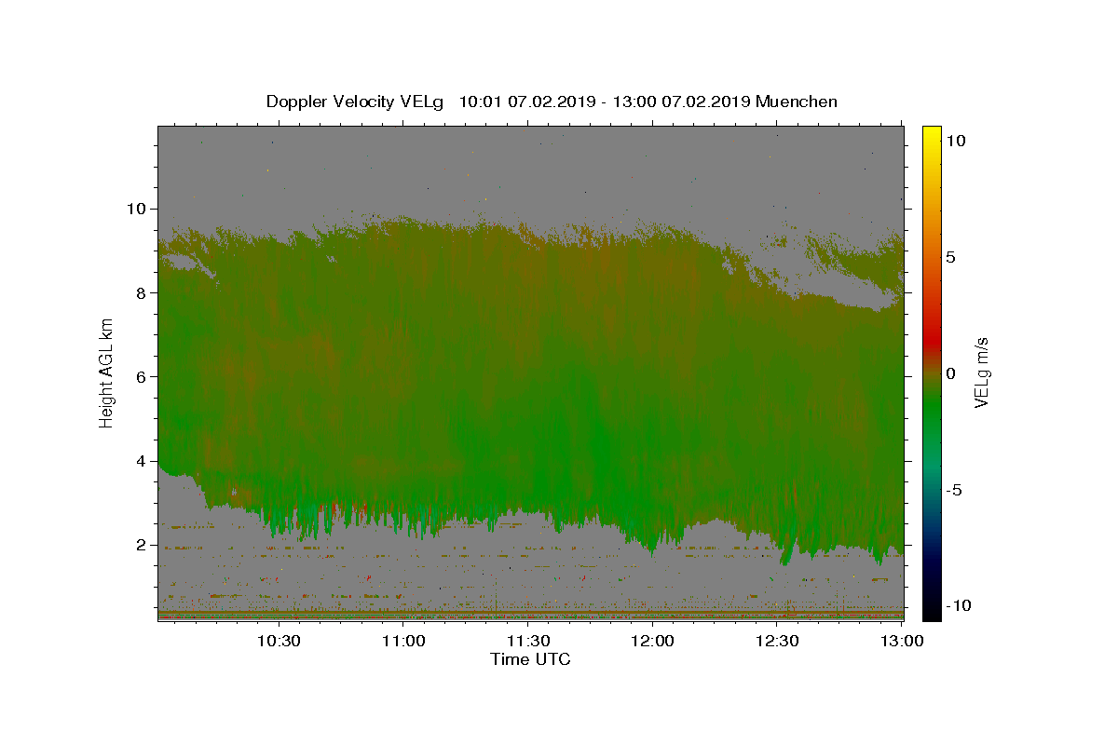
Task: Click the colorbar value label -10
Action: click(960, 605)
